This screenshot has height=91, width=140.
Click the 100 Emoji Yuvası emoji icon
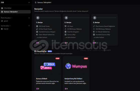(37, 26)
